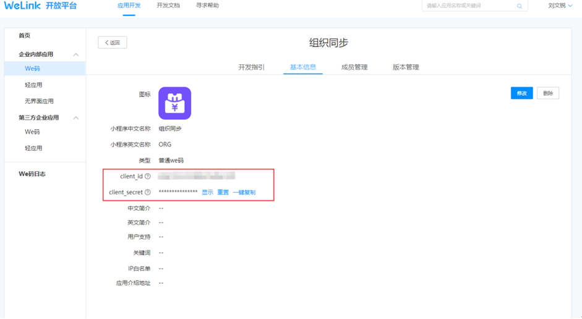Screen dimensions: 582x319
Task: Click the 删除 button
Action: (548, 93)
